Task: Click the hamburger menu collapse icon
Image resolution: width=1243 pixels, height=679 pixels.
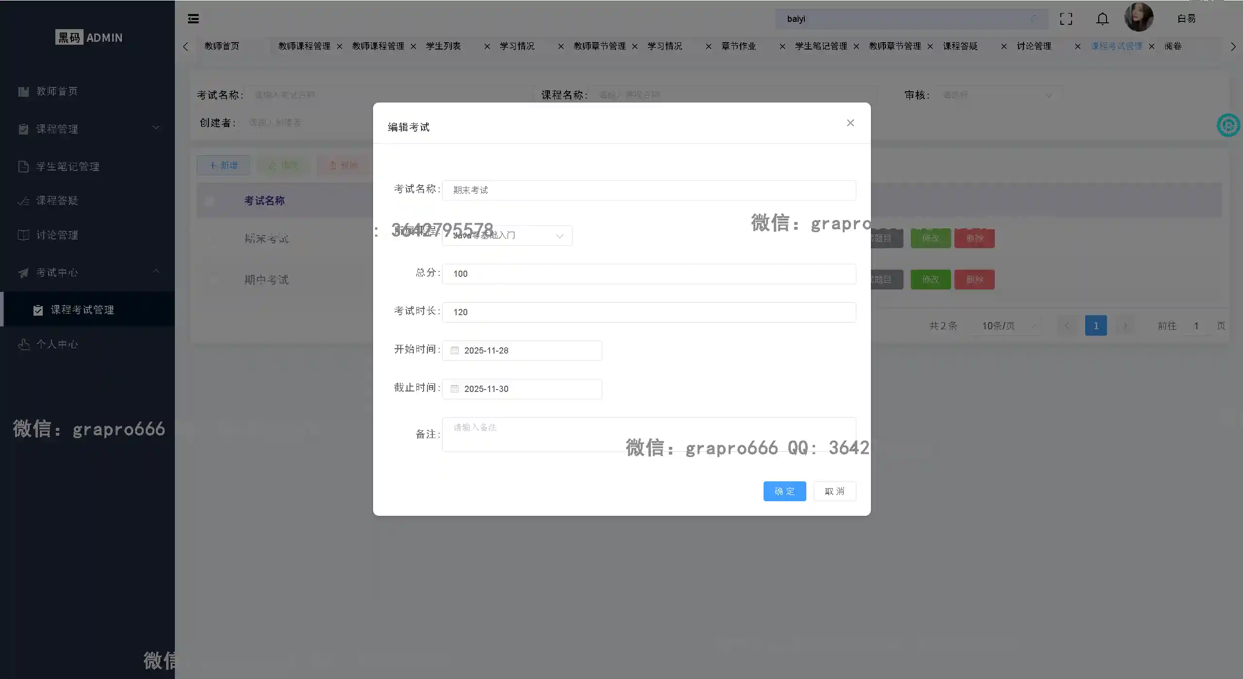Action: pos(193,18)
